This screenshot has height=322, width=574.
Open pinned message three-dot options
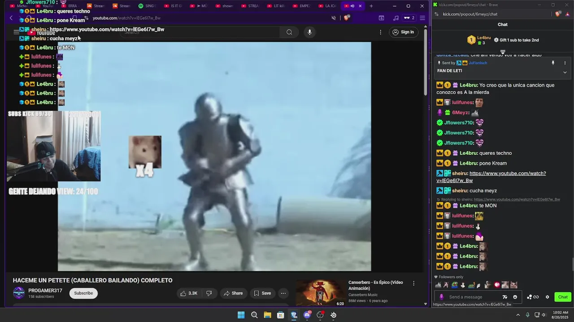click(565, 63)
